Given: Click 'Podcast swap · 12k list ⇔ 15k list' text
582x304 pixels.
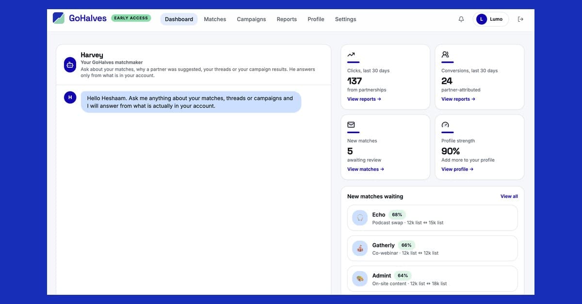Looking at the screenshot, I should tap(408, 223).
